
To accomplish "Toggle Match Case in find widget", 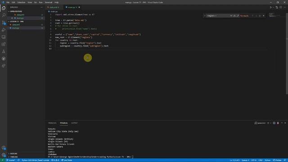I will coord(231,16).
